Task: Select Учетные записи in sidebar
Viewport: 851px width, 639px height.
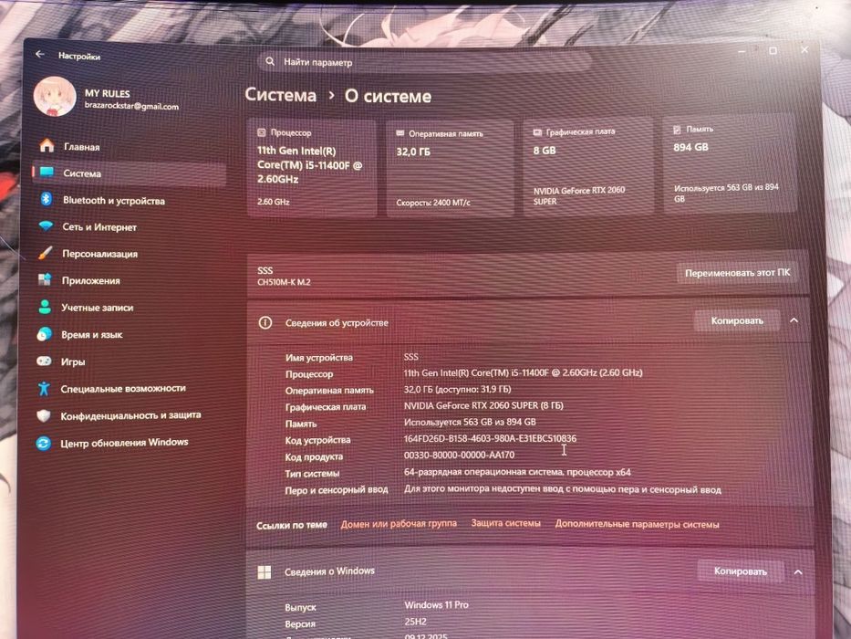Action: (130, 307)
